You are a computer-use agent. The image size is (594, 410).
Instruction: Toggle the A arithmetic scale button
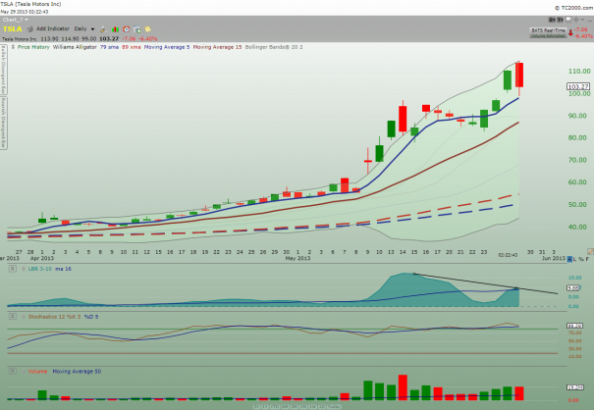569,259
